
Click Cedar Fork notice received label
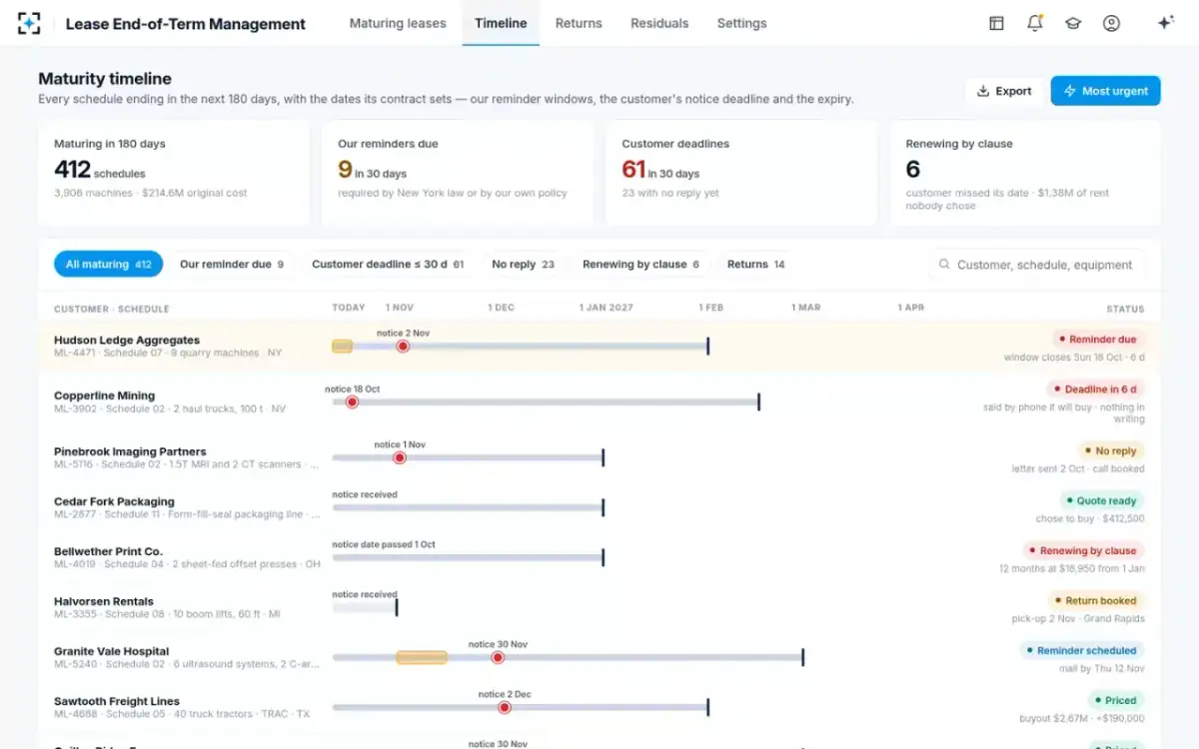pyautogui.click(x=365, y=494)
